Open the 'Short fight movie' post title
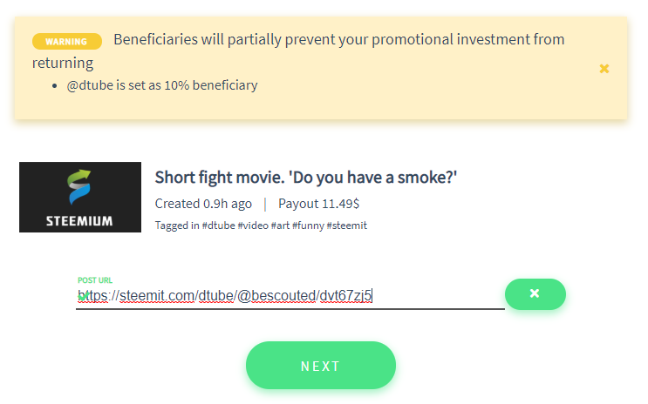Image resolution: width=648 pixels, height=404 pixels. pyautogui.click(x=306, y=178)
